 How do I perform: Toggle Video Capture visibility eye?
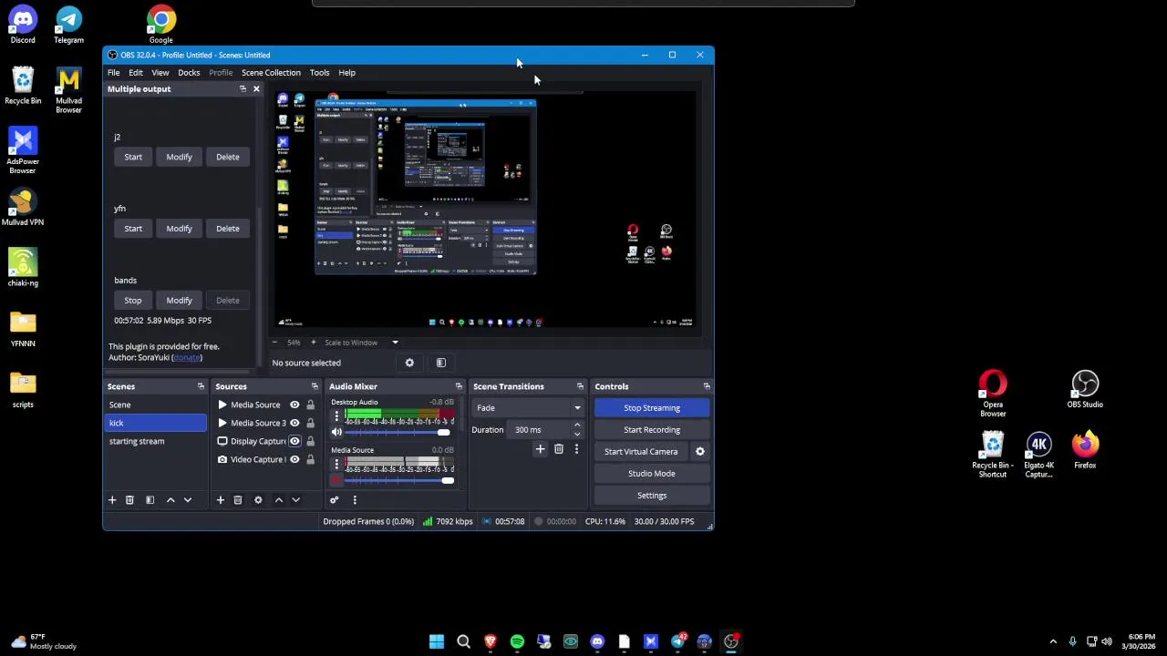294,459
